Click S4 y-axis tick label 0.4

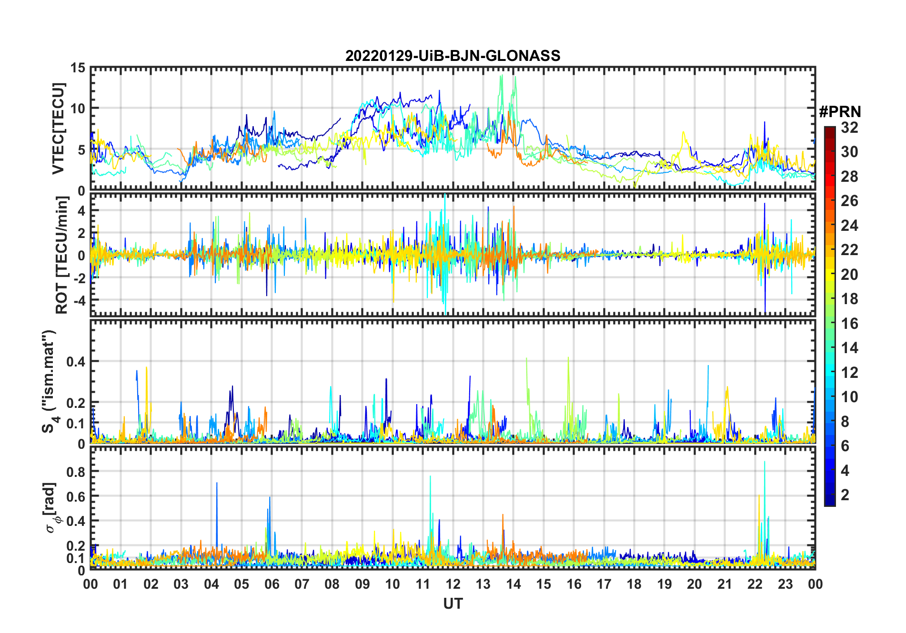point(76,362)
